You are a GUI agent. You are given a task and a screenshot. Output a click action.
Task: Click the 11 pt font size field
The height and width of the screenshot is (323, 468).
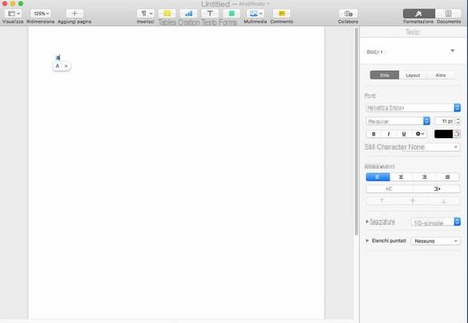click(x=444, y=121)
